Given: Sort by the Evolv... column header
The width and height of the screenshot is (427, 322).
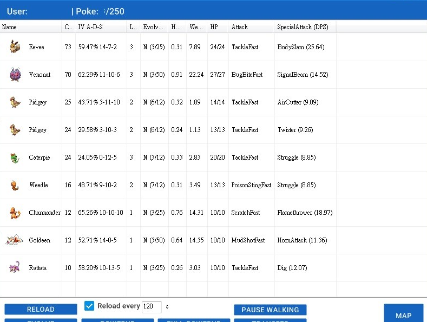Looking at the screenshot, I should coord(154,27).
